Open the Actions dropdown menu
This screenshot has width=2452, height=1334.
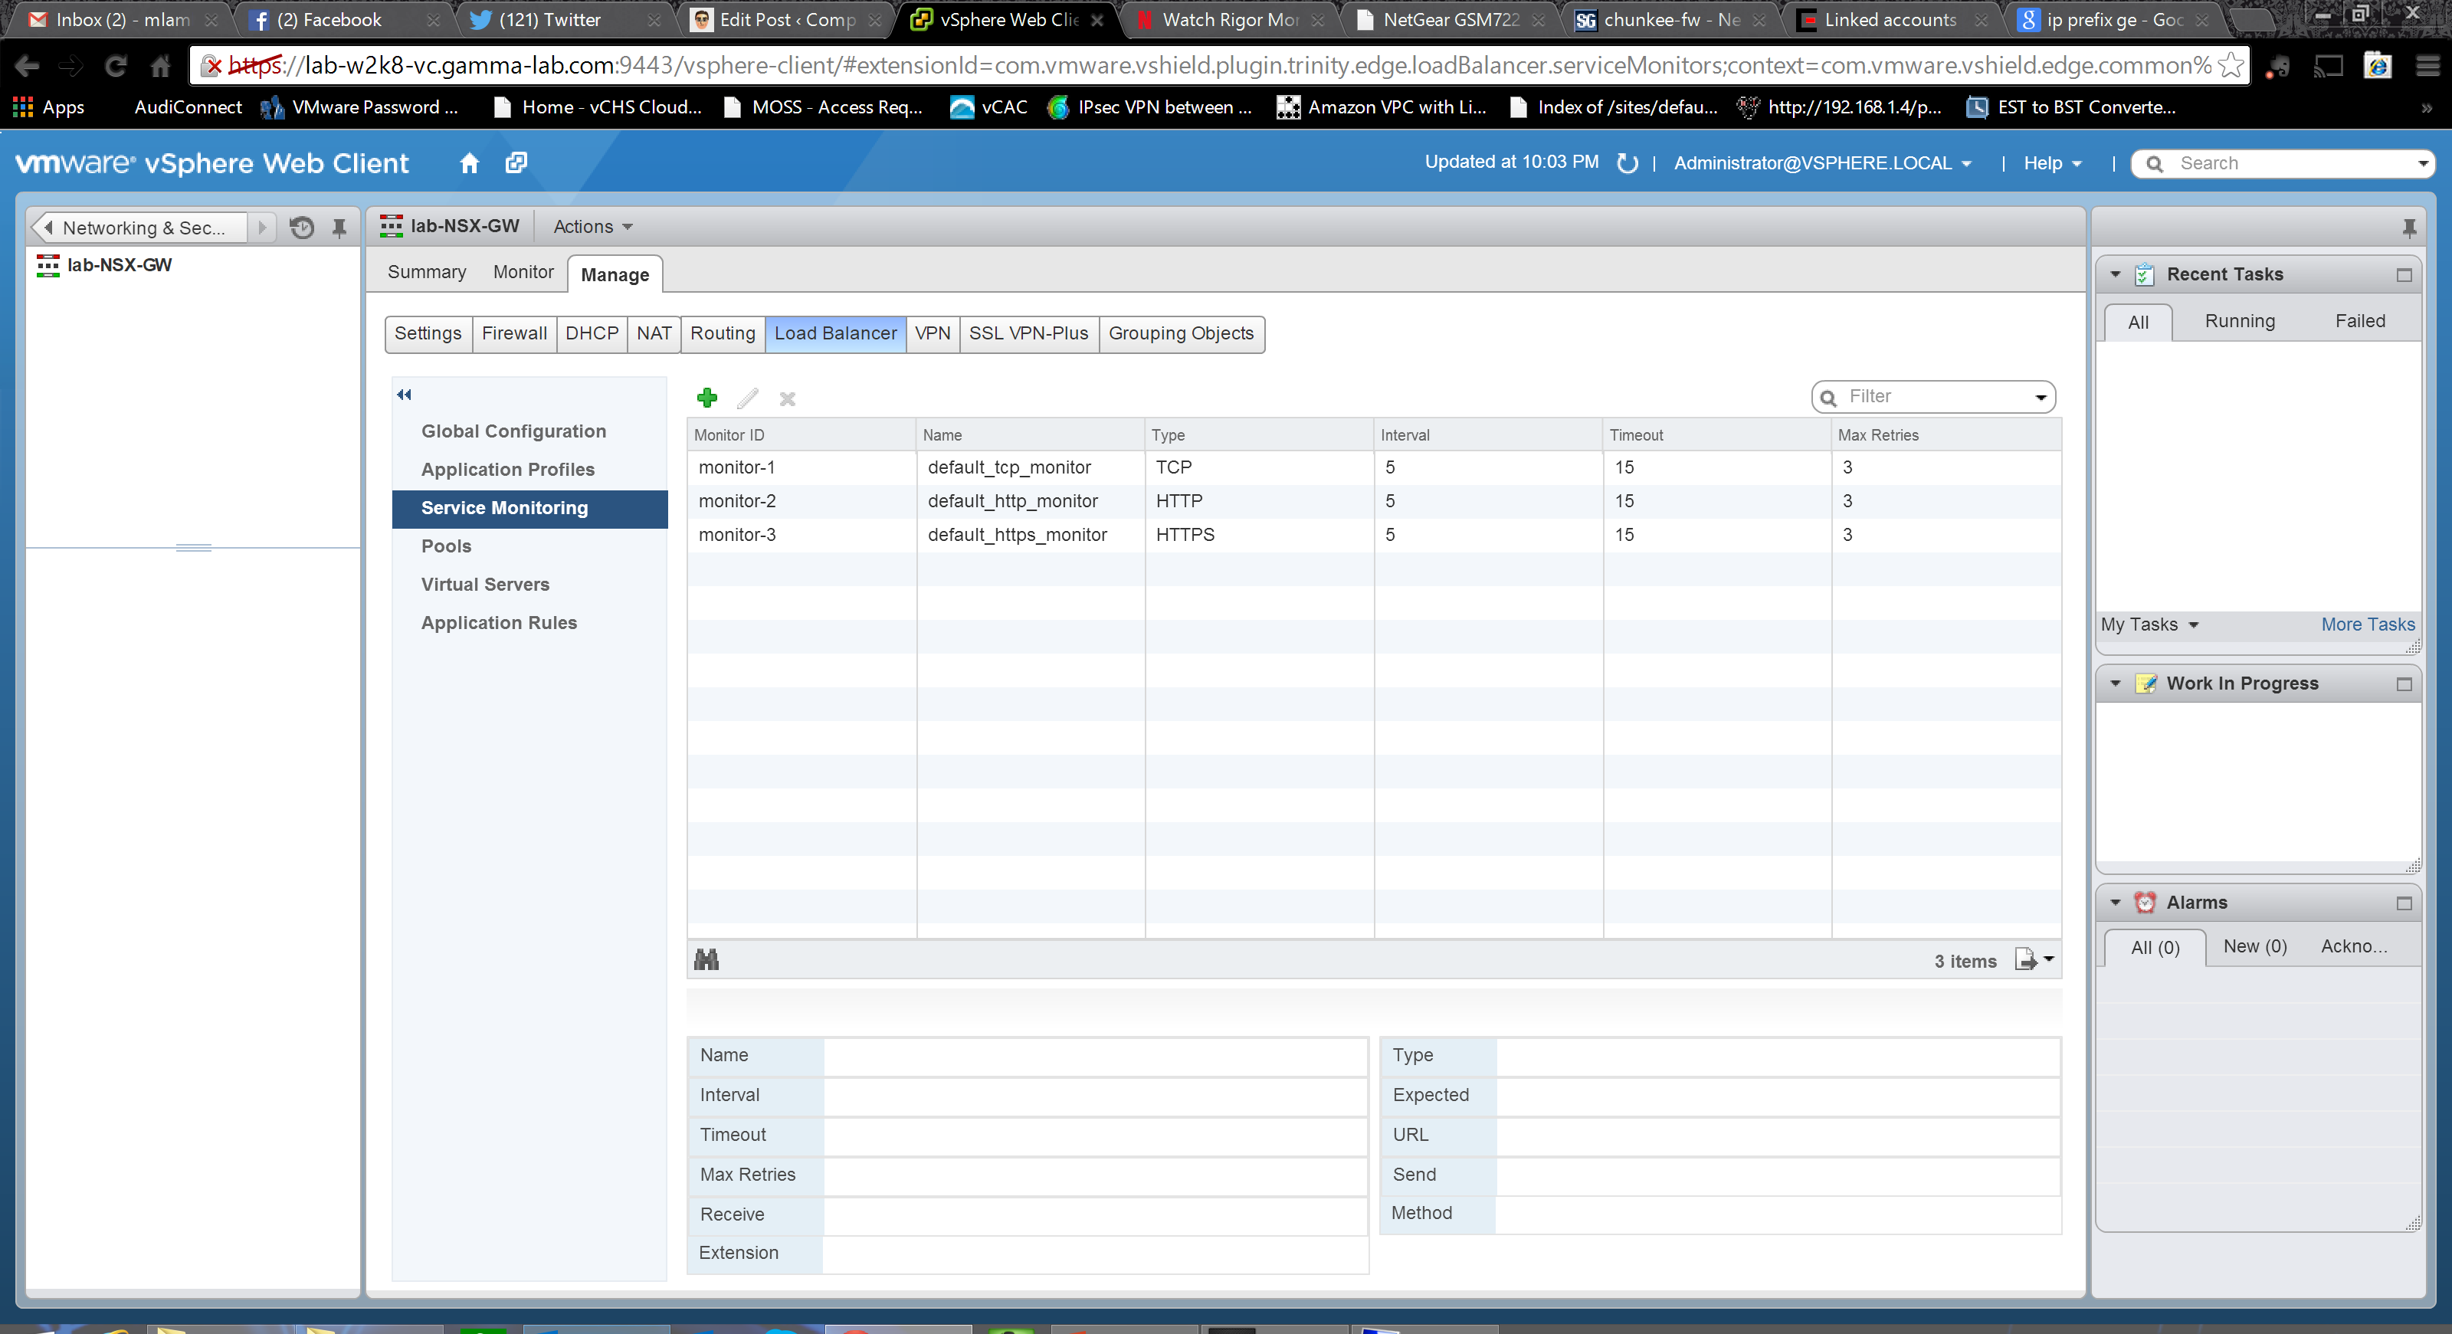[x=592, y=227]
